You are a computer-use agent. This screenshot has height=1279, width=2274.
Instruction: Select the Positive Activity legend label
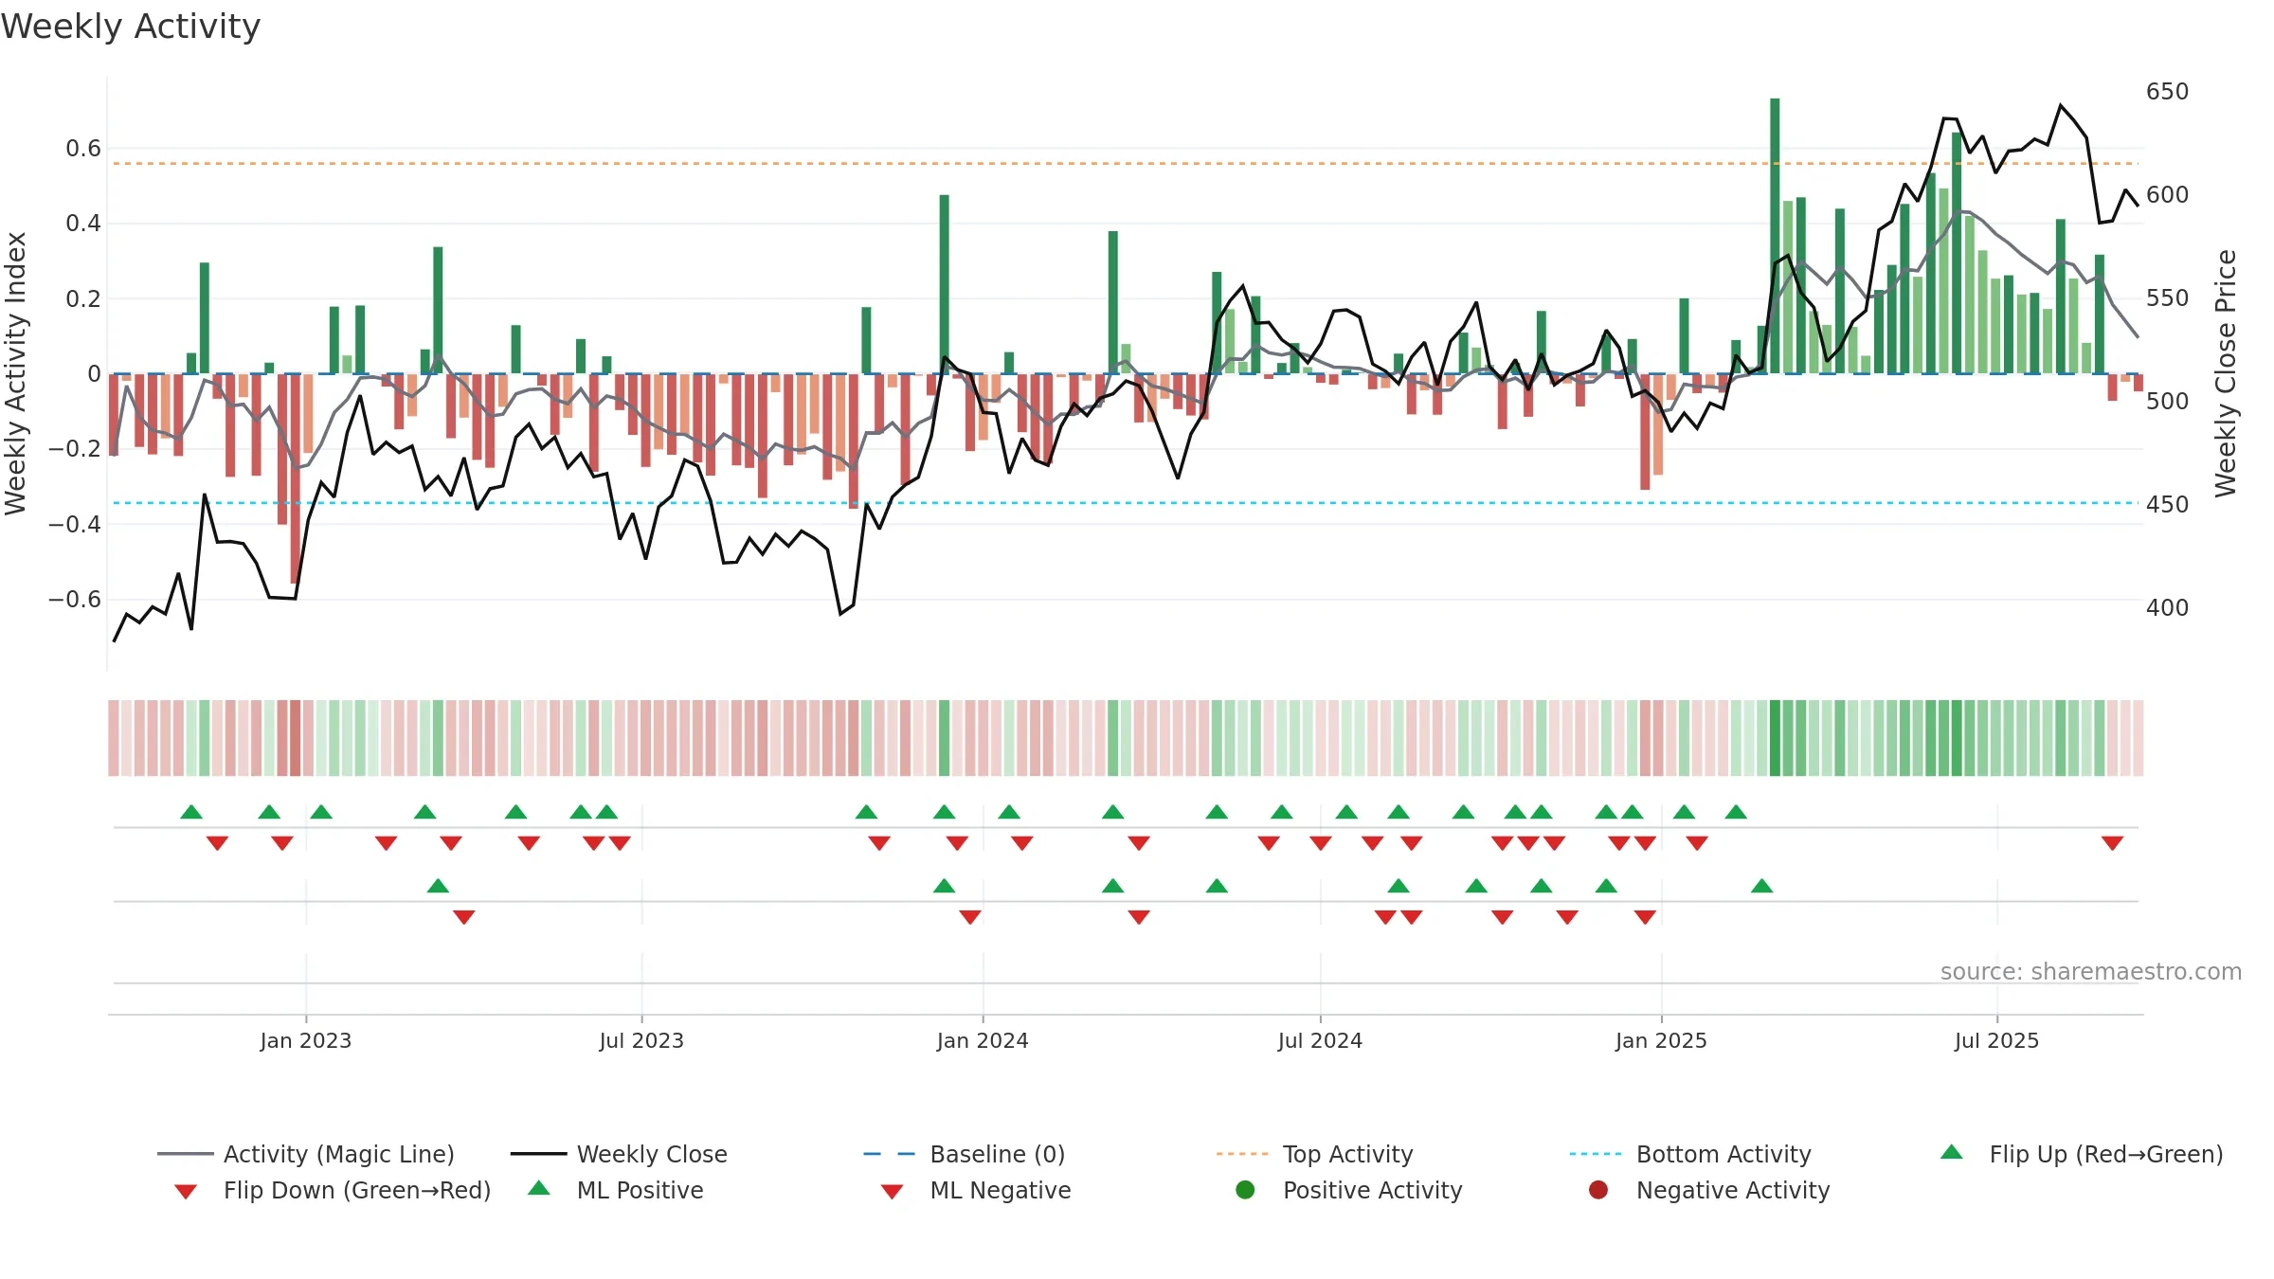point(1373,1191)
